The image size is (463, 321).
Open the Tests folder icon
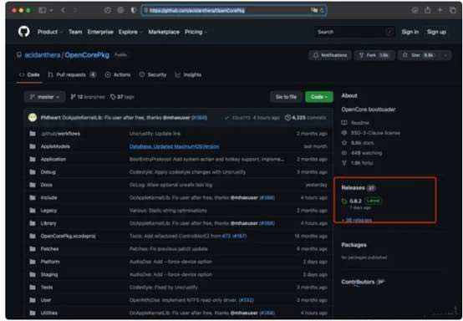(x=33, y=288)
